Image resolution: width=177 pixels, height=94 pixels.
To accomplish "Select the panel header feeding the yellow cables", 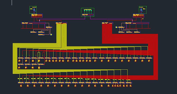I will [x=61, y=23].
